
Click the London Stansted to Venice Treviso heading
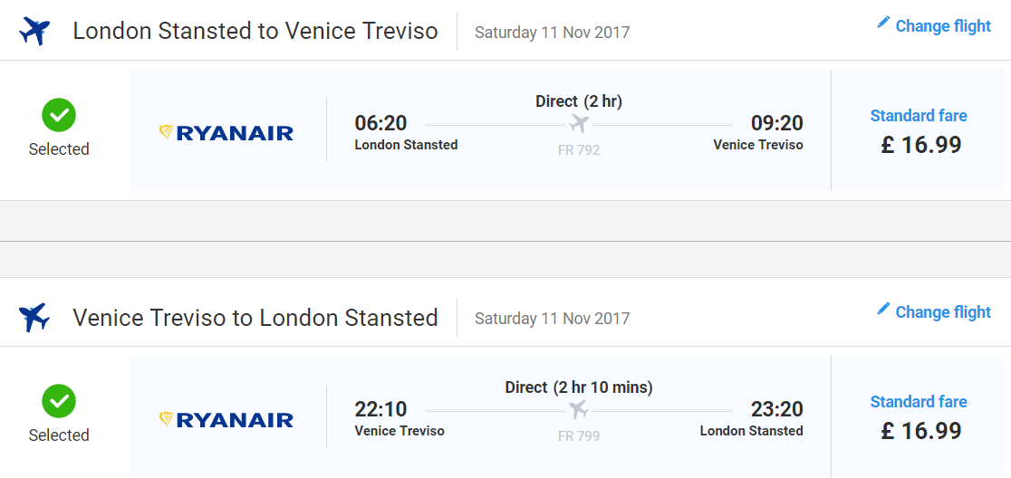[255, 31]
